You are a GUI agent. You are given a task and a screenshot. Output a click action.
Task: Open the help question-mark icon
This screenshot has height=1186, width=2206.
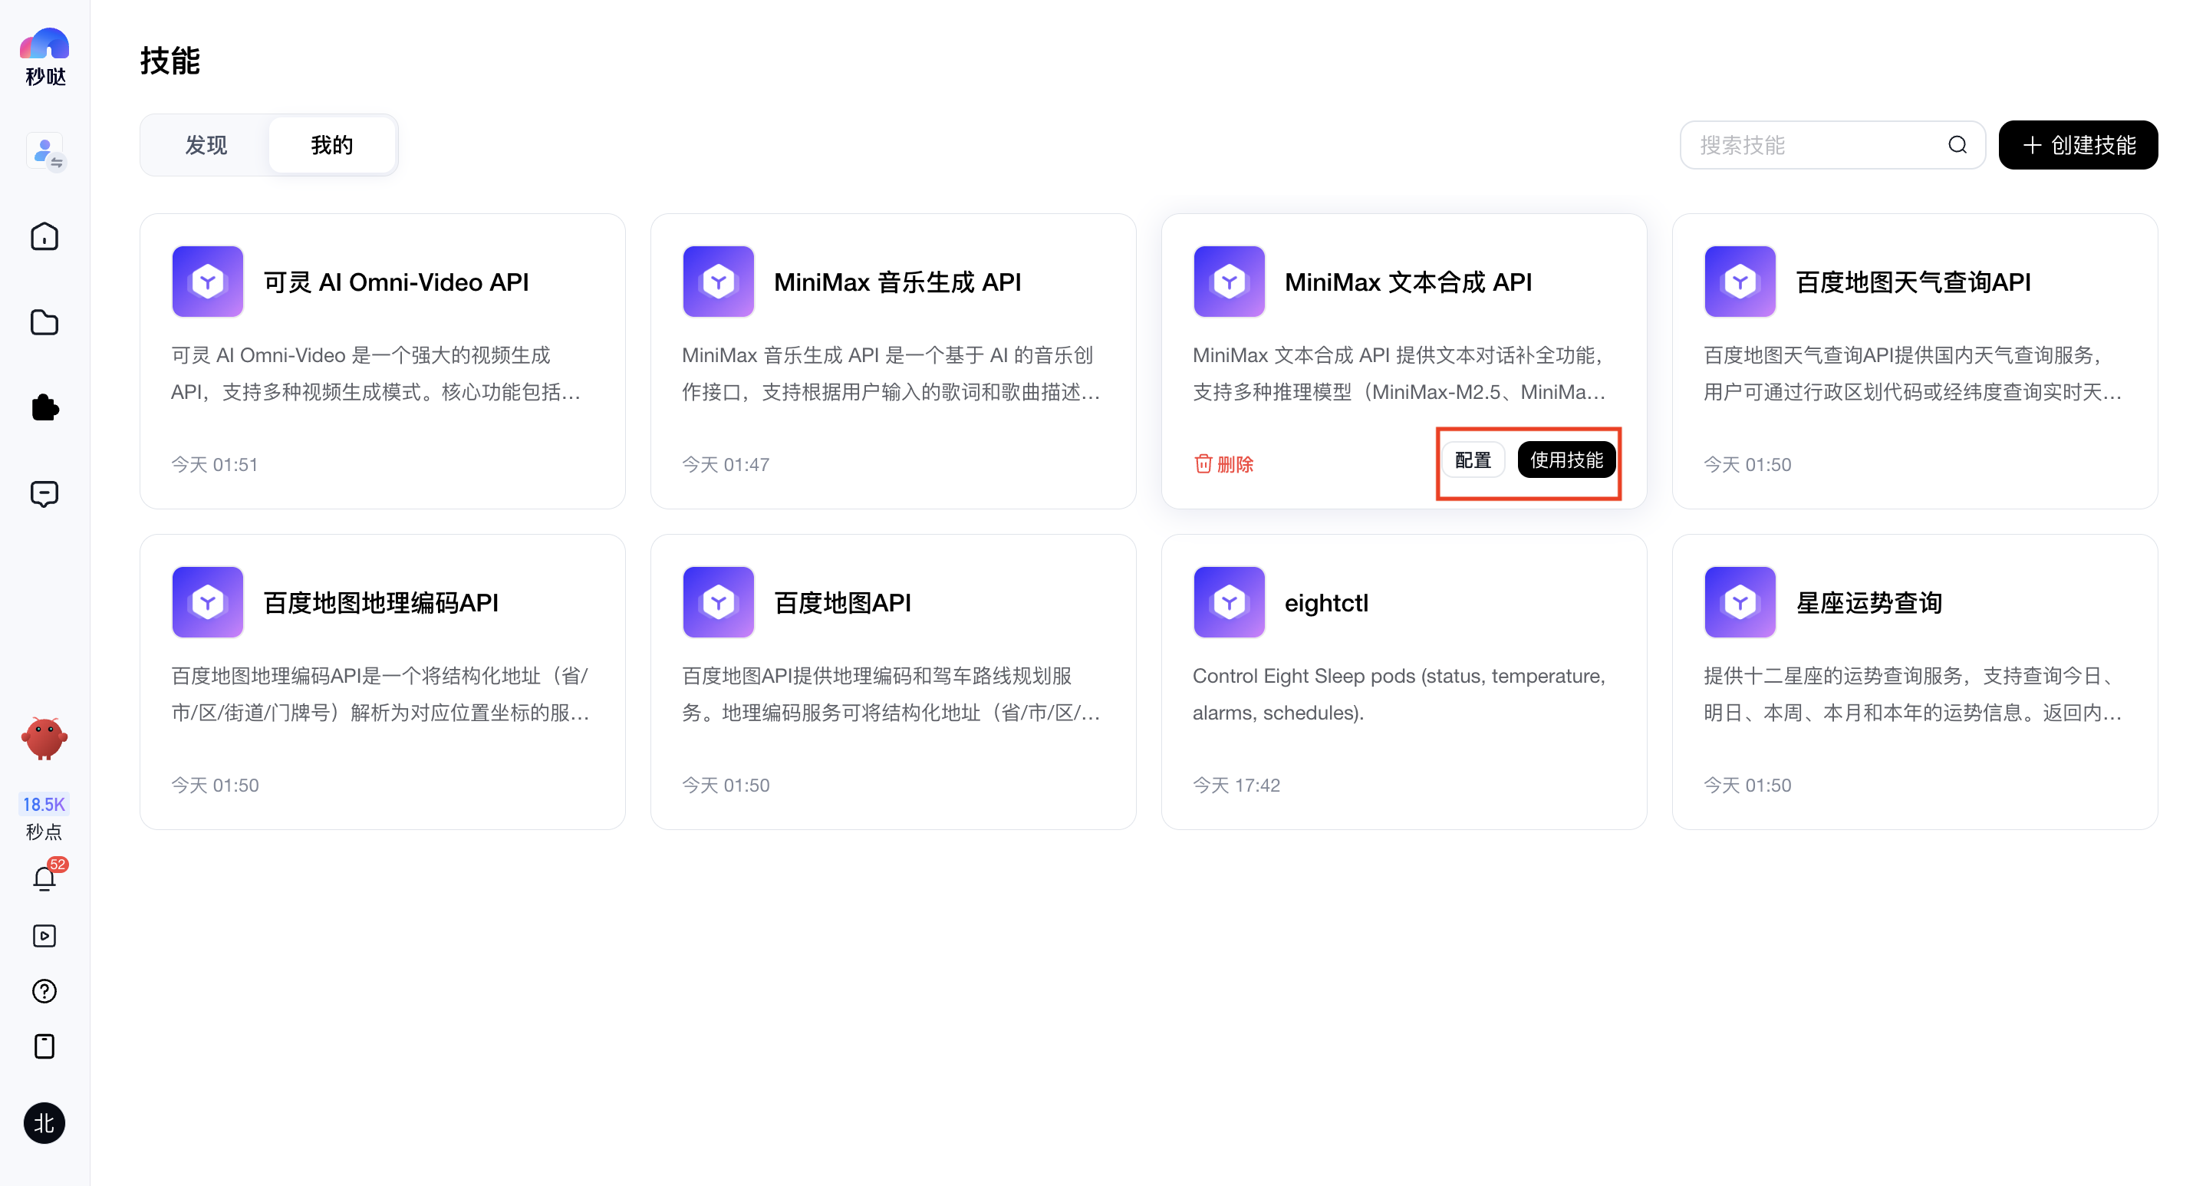(x=44, y=990)
